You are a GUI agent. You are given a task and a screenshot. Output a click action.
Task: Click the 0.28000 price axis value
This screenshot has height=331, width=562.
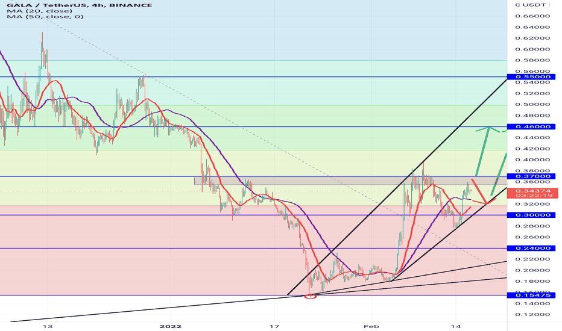[532, 226]
